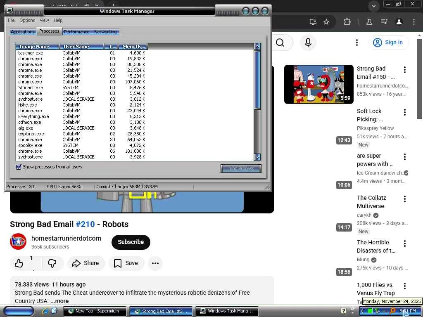
Task: Open homestarrunnerdotcom channel avatar
Action: [x=18, y=241]
